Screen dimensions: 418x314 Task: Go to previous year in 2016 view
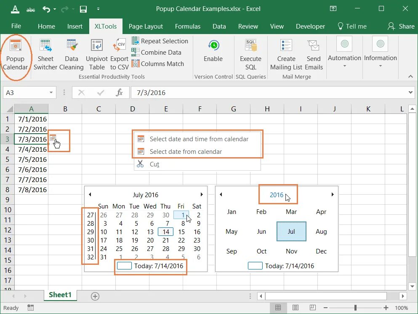tap(221, 195)
